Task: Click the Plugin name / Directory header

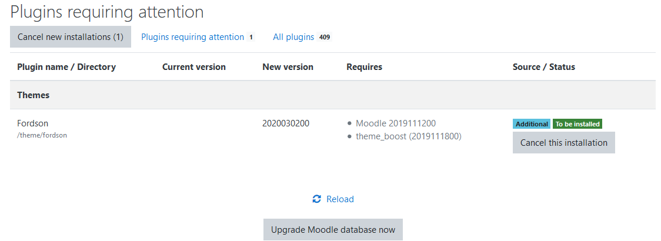Action: pos(66,66)
